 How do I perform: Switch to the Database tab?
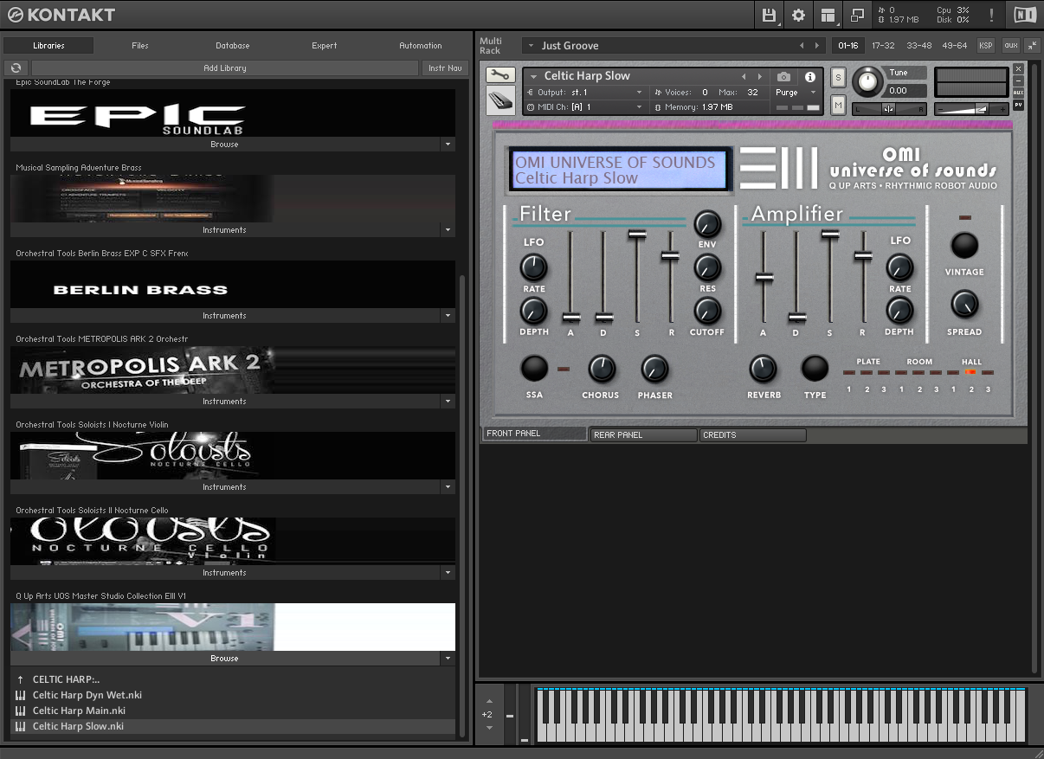click(x=233, y=46)
